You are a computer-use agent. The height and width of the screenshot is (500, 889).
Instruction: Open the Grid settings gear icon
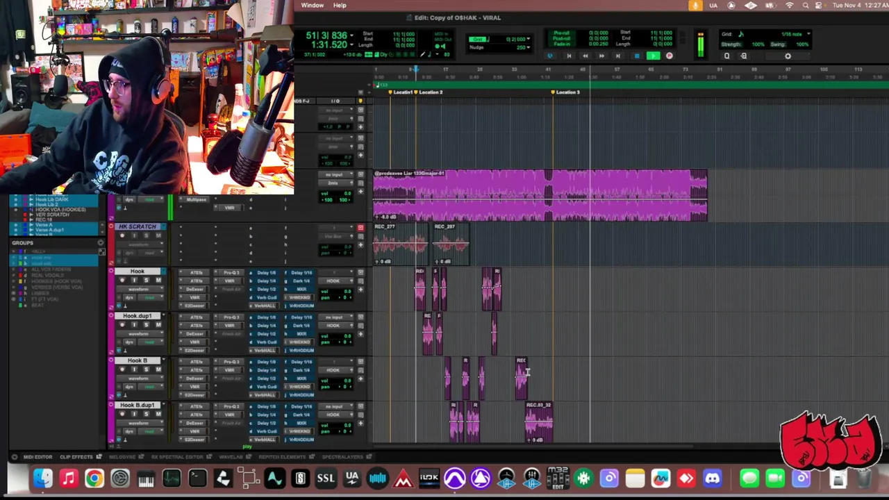(788, 56)
